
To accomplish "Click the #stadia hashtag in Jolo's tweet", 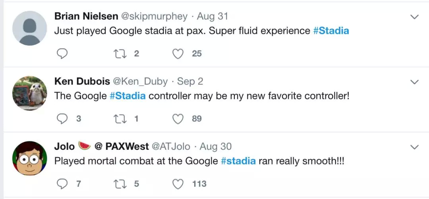I will pos(238,161).
